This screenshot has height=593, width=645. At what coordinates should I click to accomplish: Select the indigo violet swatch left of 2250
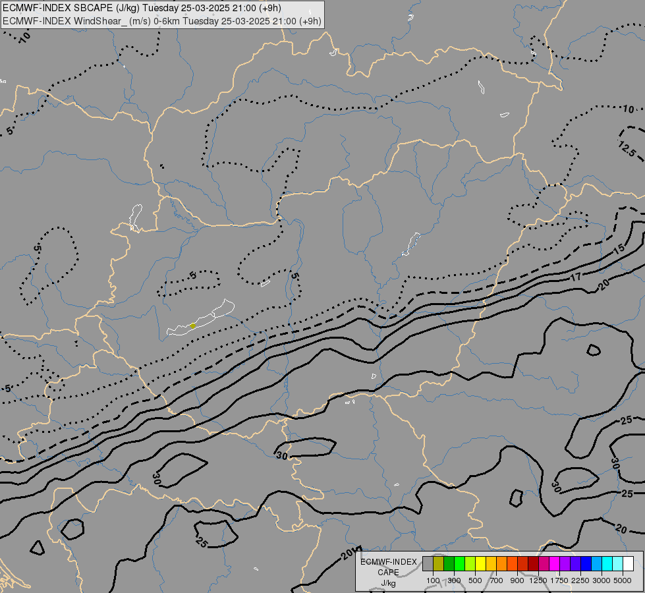[x=575, y=563]
